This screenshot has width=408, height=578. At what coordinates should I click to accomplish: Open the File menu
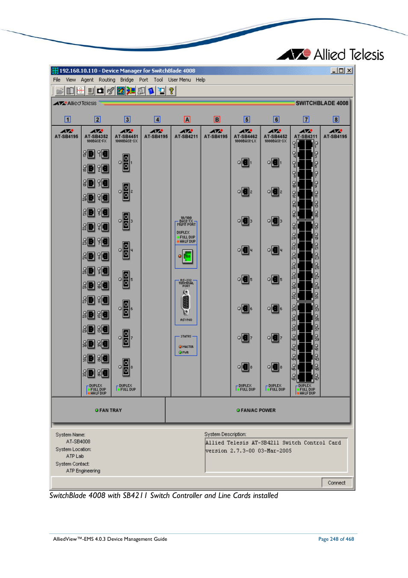click(x=57, y=80)
